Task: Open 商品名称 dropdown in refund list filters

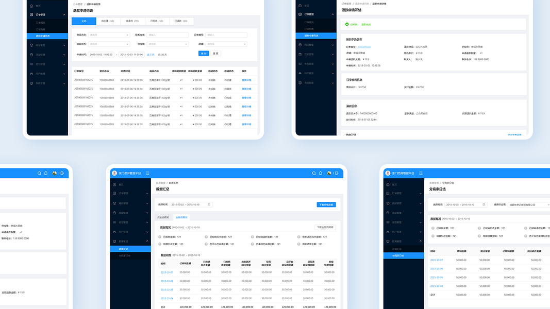Action: tap(109, 35)
